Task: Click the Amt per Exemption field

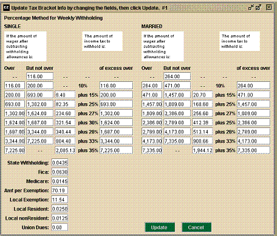Action: click(60, 190)
